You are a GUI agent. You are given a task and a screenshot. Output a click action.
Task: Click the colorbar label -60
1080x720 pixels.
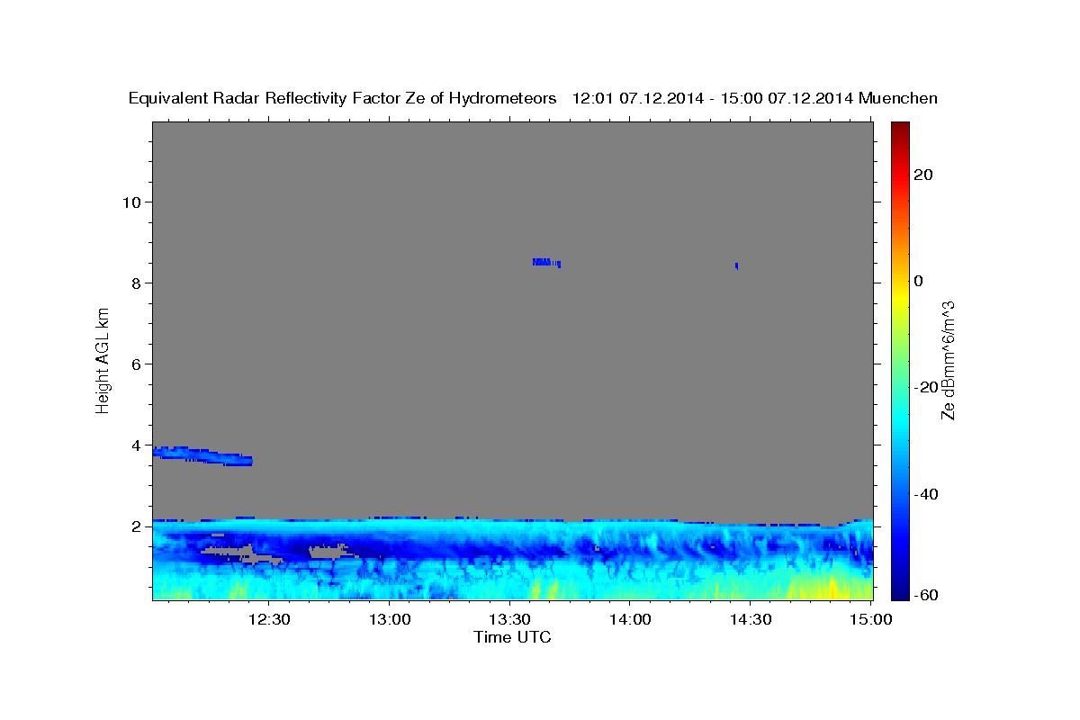pos(925,595)
